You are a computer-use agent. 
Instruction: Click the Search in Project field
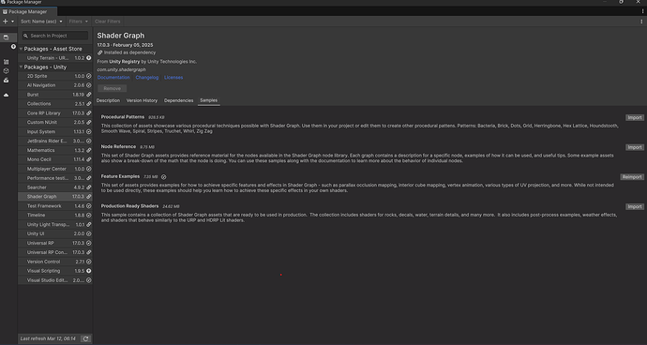[x=55, y=36]
